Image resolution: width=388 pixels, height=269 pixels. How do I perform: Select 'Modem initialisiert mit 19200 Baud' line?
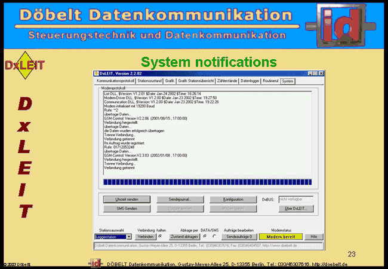coord(130,106)
